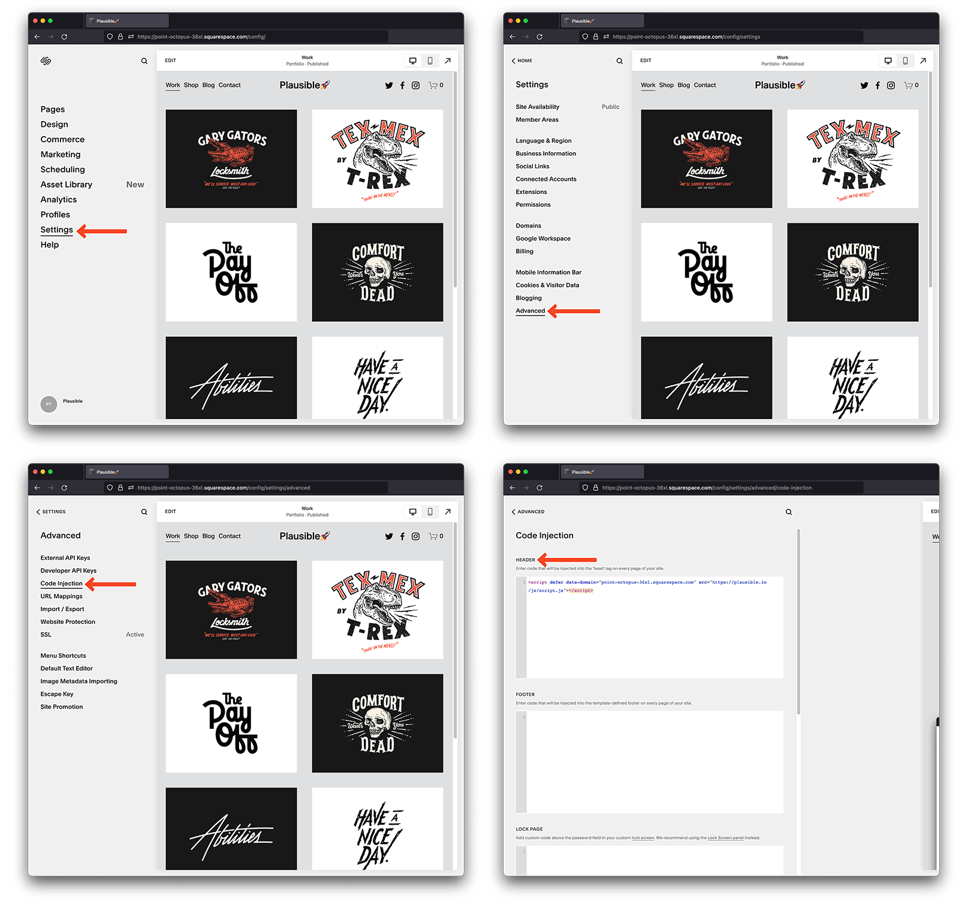Click Shop nav link in the top-left window site
The width and height of the screenshot is (959, 902).
(x=191, y=85)
